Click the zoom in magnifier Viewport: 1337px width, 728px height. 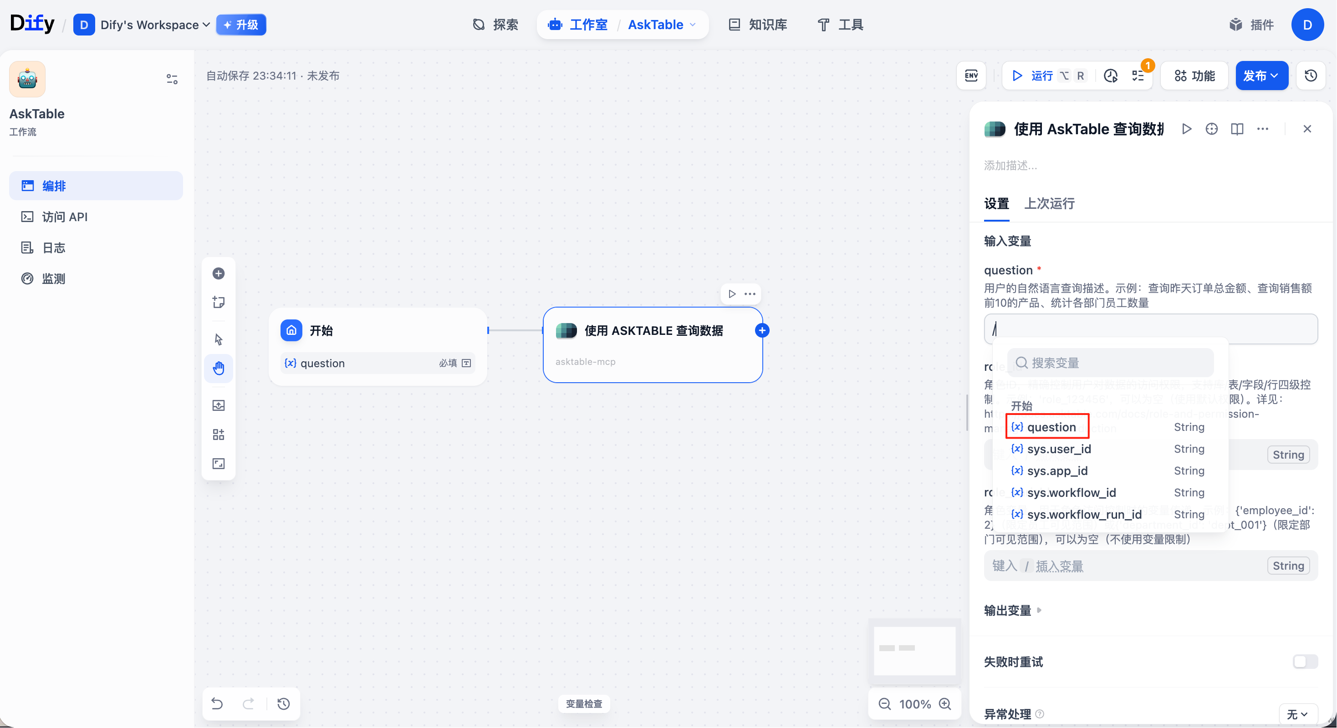pos(945,703)
